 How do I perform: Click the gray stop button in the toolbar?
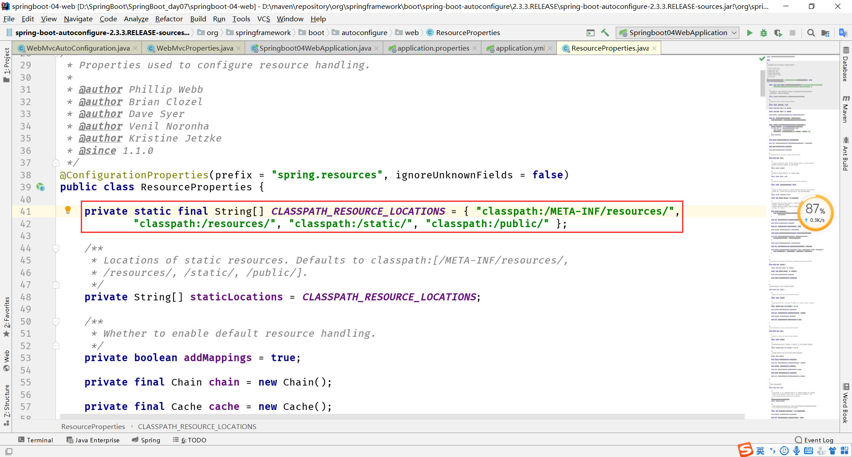(x=793, y=33)
